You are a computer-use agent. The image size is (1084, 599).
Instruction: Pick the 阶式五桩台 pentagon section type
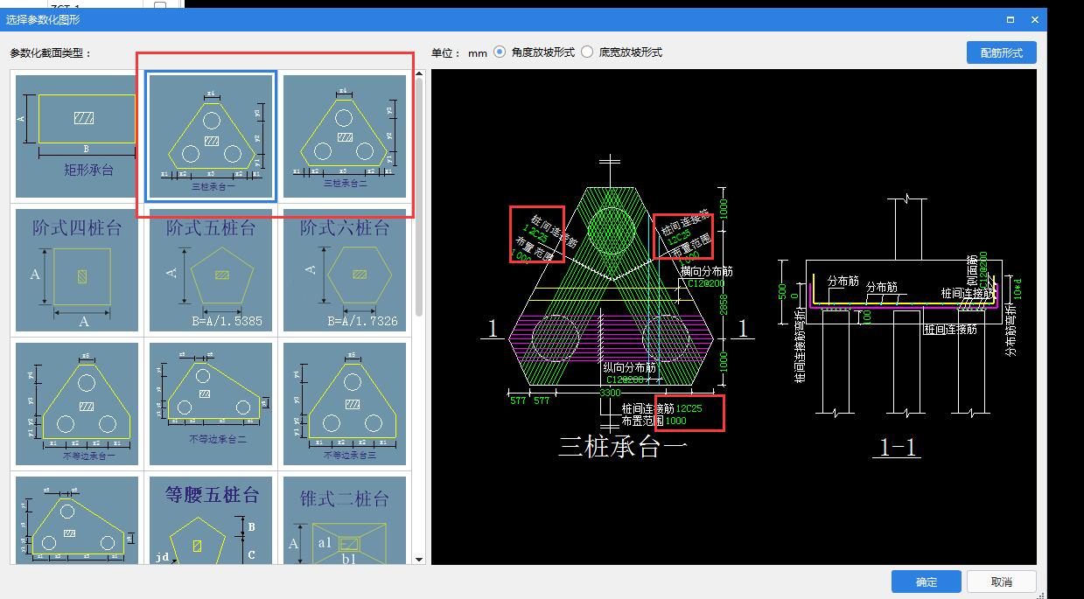pyautogui.click(x=211, y=269)
